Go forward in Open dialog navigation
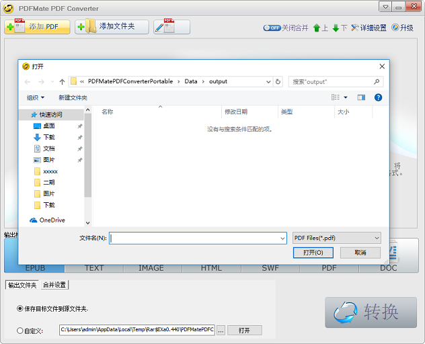Image resolution: width=425 pixels, height=344 pixels. coord(41,81)
